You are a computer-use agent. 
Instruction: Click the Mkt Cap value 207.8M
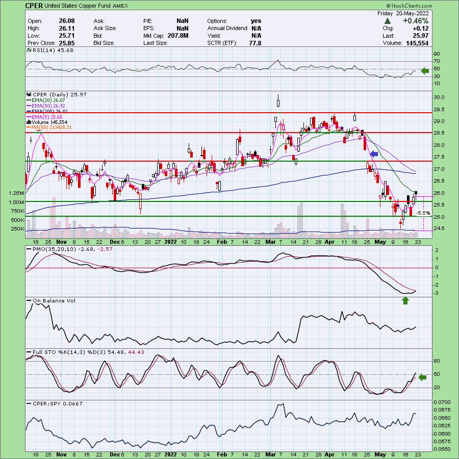178,36
